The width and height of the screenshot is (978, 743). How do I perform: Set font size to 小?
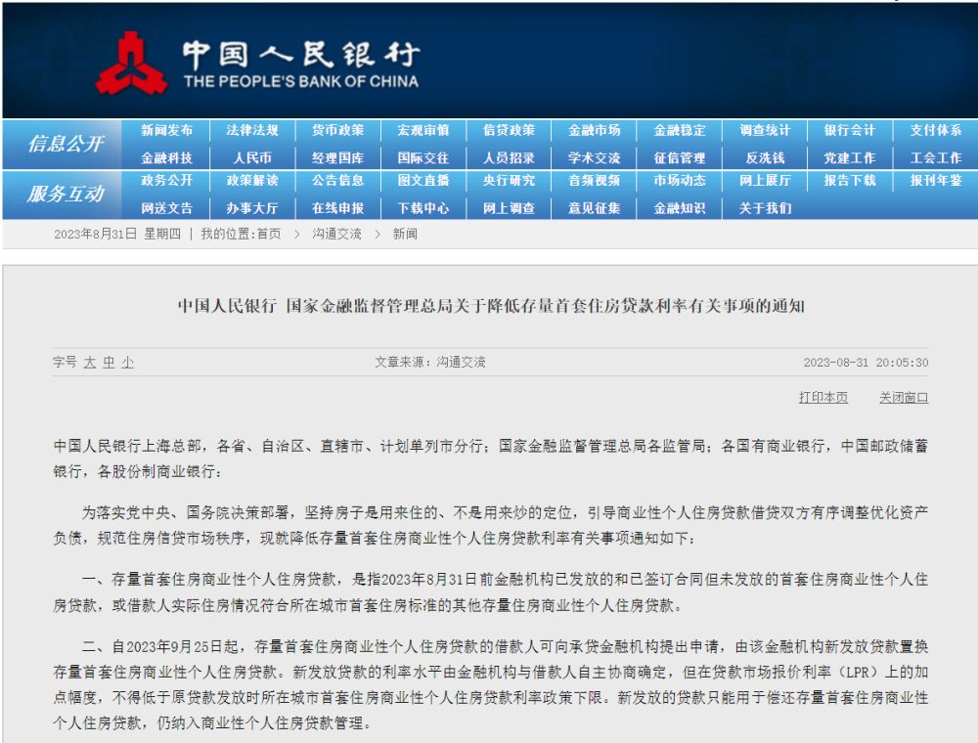coord(128,362)
